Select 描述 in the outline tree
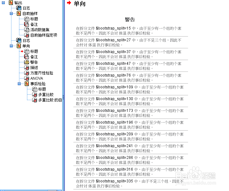 (x=34, y=68)
